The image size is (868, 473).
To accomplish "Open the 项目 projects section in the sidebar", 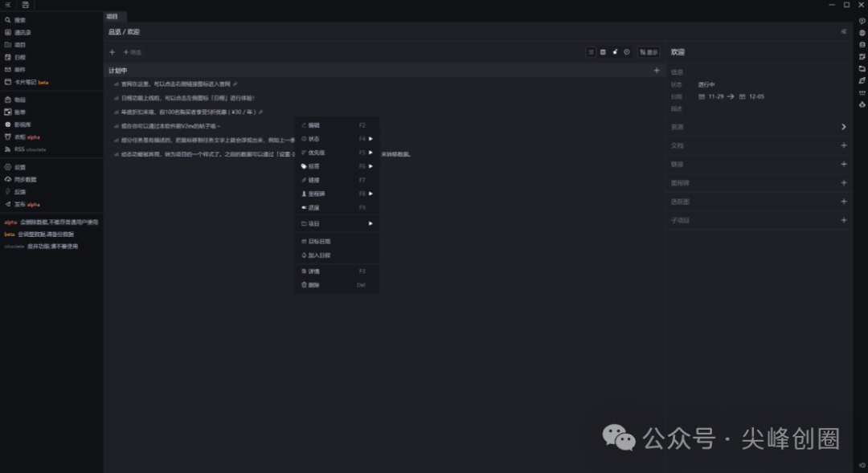I will (x=15, y=45).
